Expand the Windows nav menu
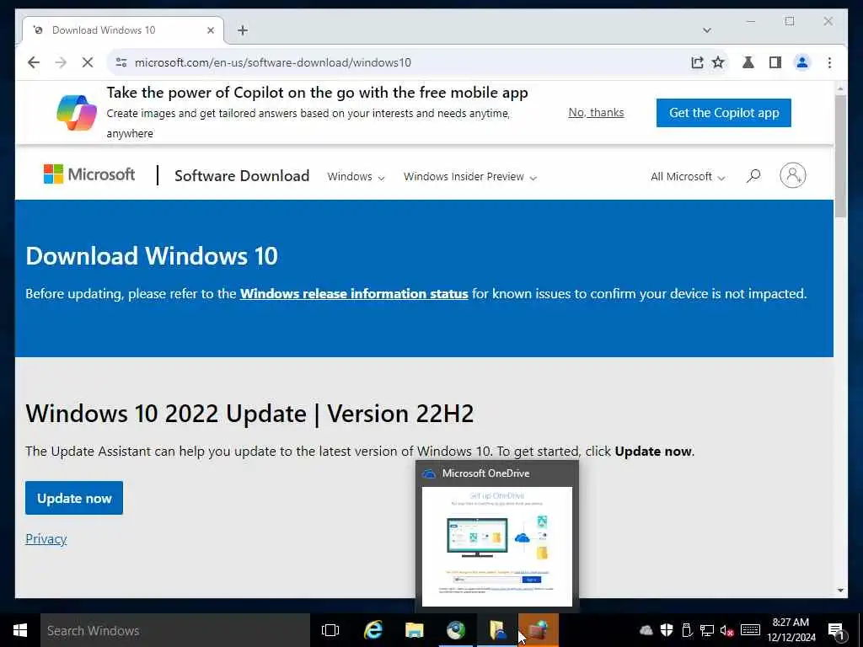 (x=356, y=177)
